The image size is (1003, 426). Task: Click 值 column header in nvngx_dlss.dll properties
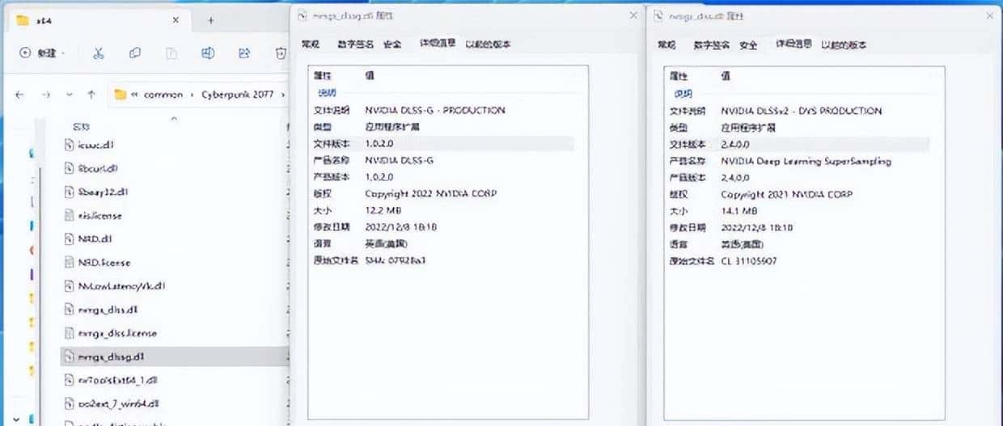click(x=726, y=76)
